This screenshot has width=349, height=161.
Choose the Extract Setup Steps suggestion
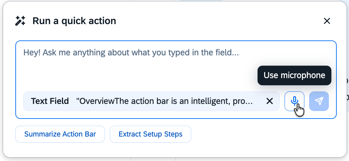tap(150, 134)
